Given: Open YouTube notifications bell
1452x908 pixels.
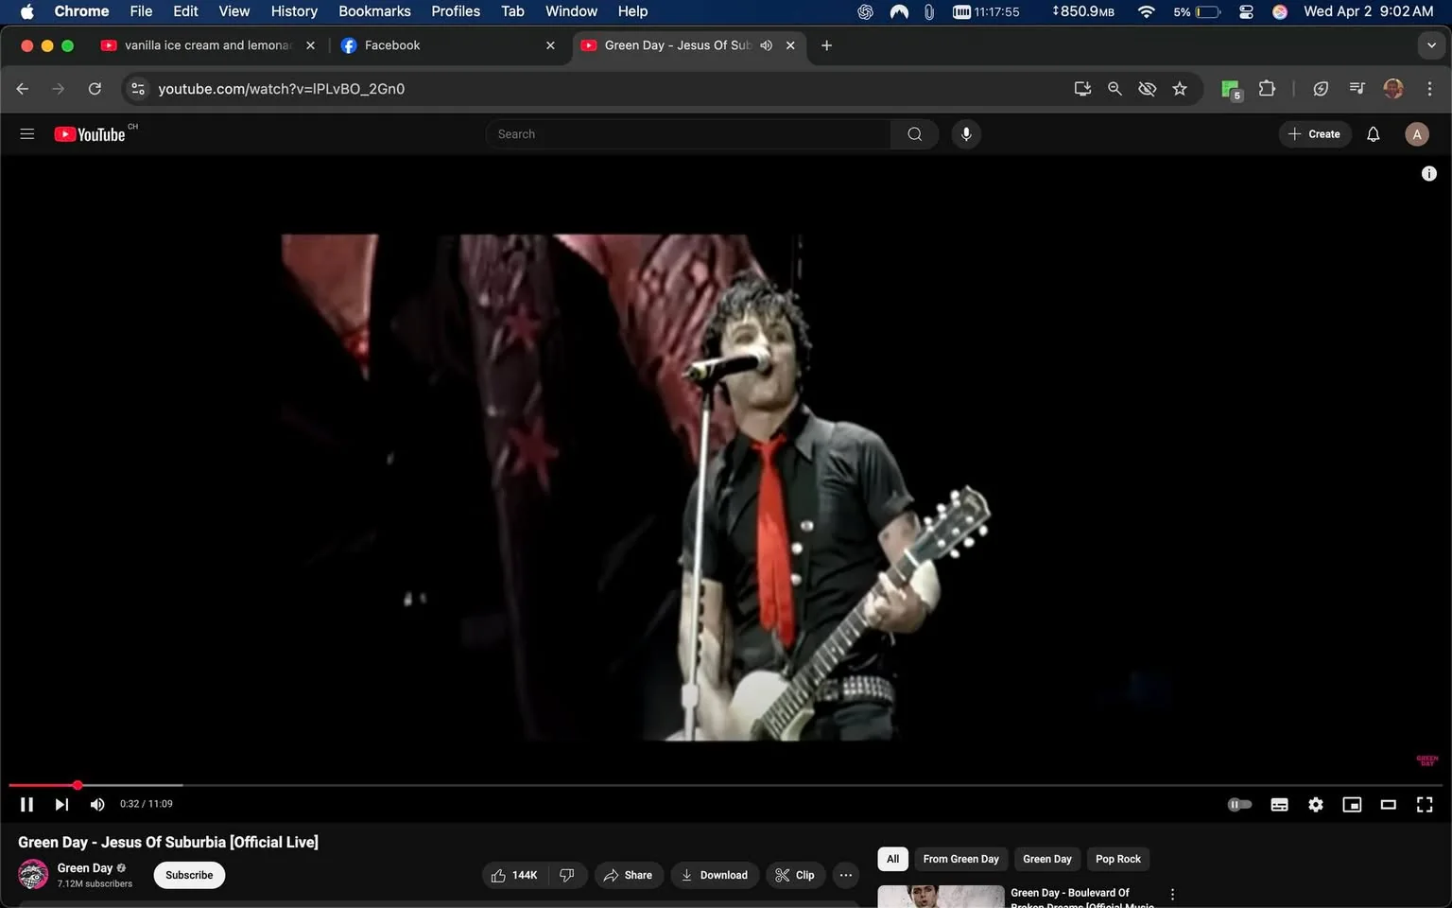Looking at the screenshot, I should coord(1374,134).
